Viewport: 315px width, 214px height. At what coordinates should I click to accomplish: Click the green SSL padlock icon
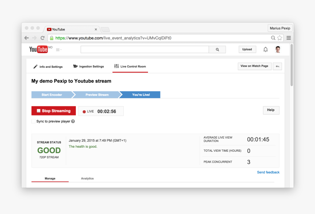(x=52, y=38)
